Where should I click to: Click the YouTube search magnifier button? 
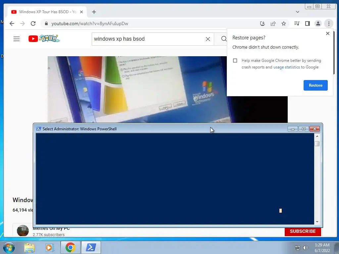point(224,39)
